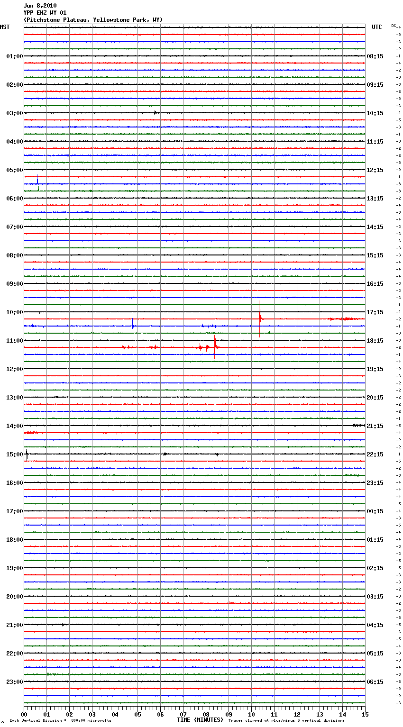
Task: Click the YPP EHZ WY 01 station label
Action: coord(45,13)
